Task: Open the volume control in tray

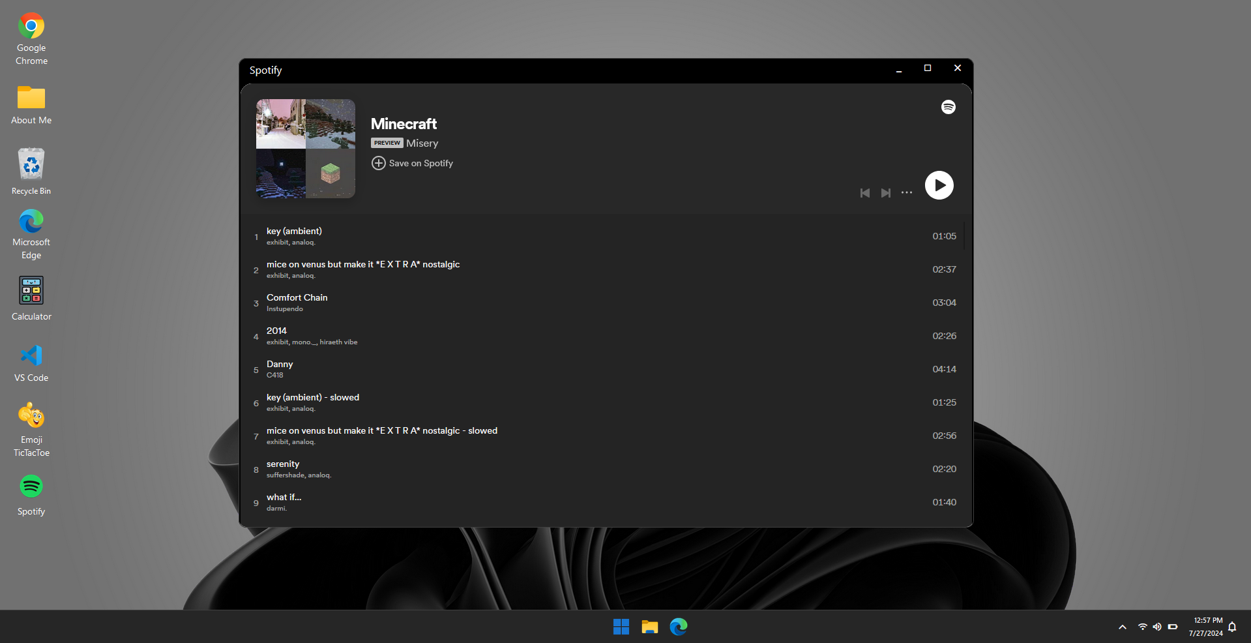Action: click(1157, 627)
